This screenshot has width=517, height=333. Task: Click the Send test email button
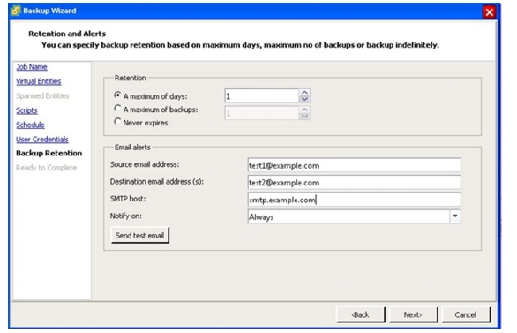pyautogui.click(x=139, y=235)
